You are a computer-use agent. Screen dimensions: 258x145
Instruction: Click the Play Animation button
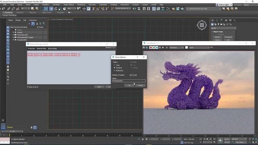pyautogui.click(x=208, y=139)
